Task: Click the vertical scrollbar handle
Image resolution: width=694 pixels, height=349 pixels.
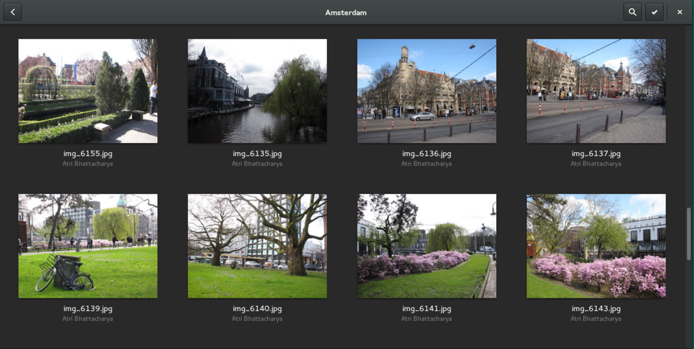Action: (x=689, y=234)
